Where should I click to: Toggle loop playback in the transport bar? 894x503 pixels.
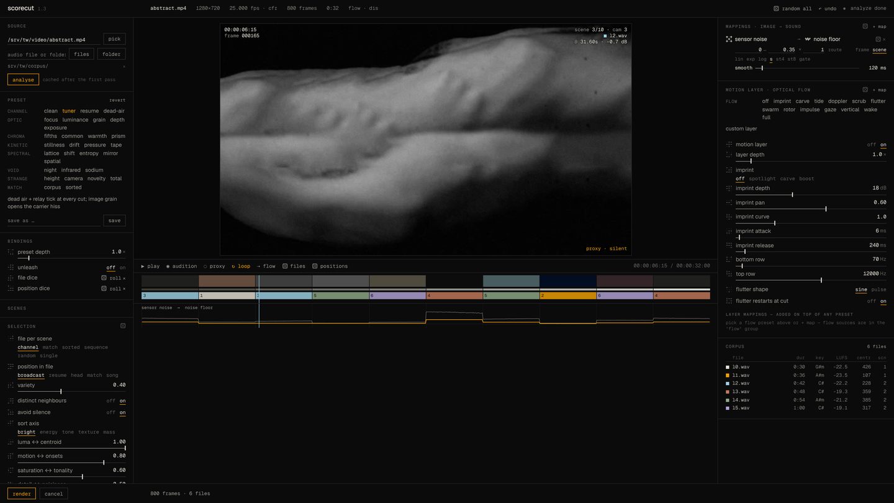pos(241,266)
